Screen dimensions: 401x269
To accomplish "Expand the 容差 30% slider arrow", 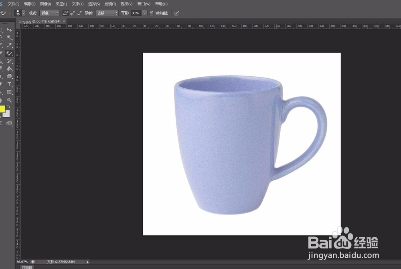I will pyautogui.click(x=144, y=13).
